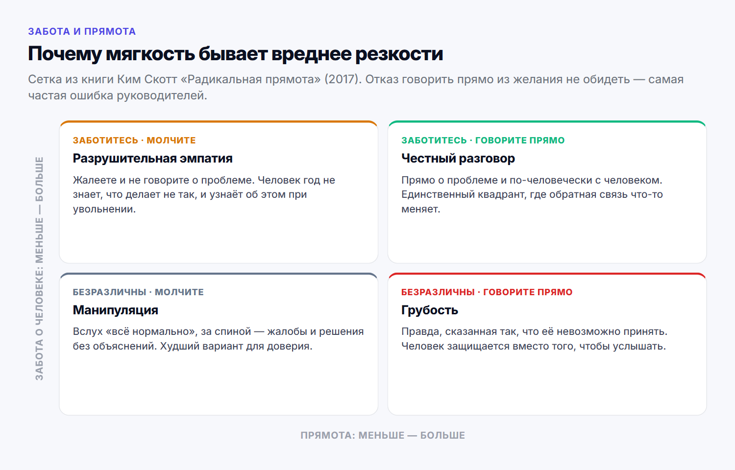Select the card title 'Честный разговор'
This screenshot has height=470, width=735.
point(458,158)
